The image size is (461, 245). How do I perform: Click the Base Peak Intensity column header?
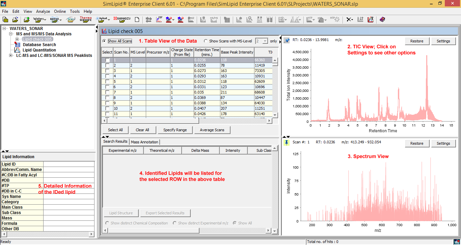click(x=237, y=52)
